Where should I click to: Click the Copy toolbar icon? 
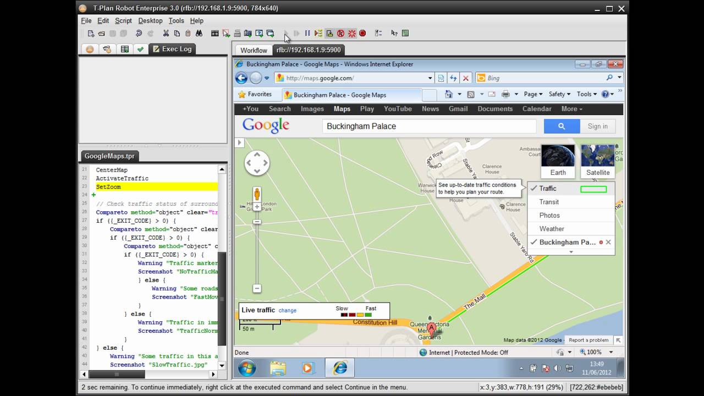click(x=177, y=34)
